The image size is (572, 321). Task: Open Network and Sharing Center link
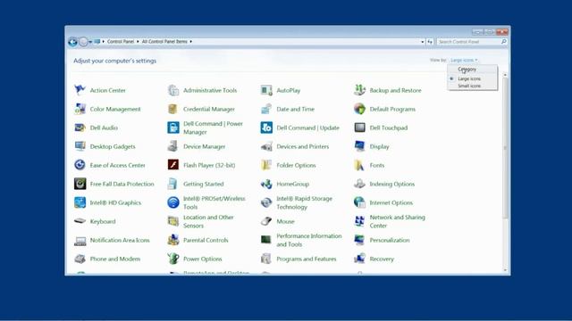pyautogui.click(x=397, y=221)
